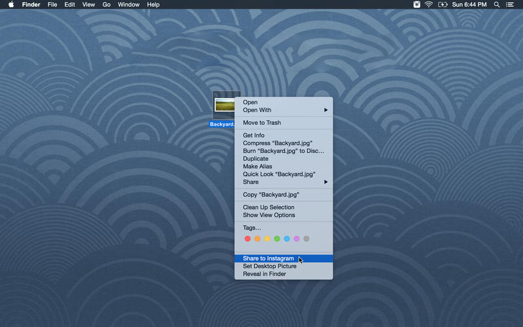Open Spotlight search magnifying glass

click(497, 5)
